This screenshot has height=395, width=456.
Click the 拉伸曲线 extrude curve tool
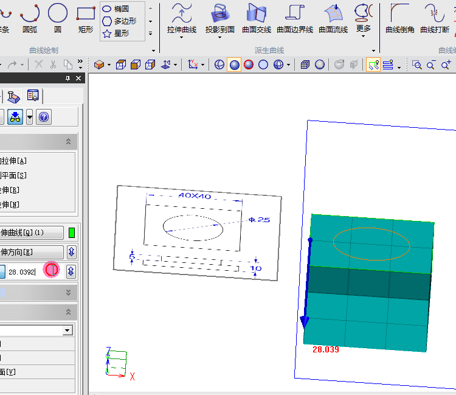181,18
